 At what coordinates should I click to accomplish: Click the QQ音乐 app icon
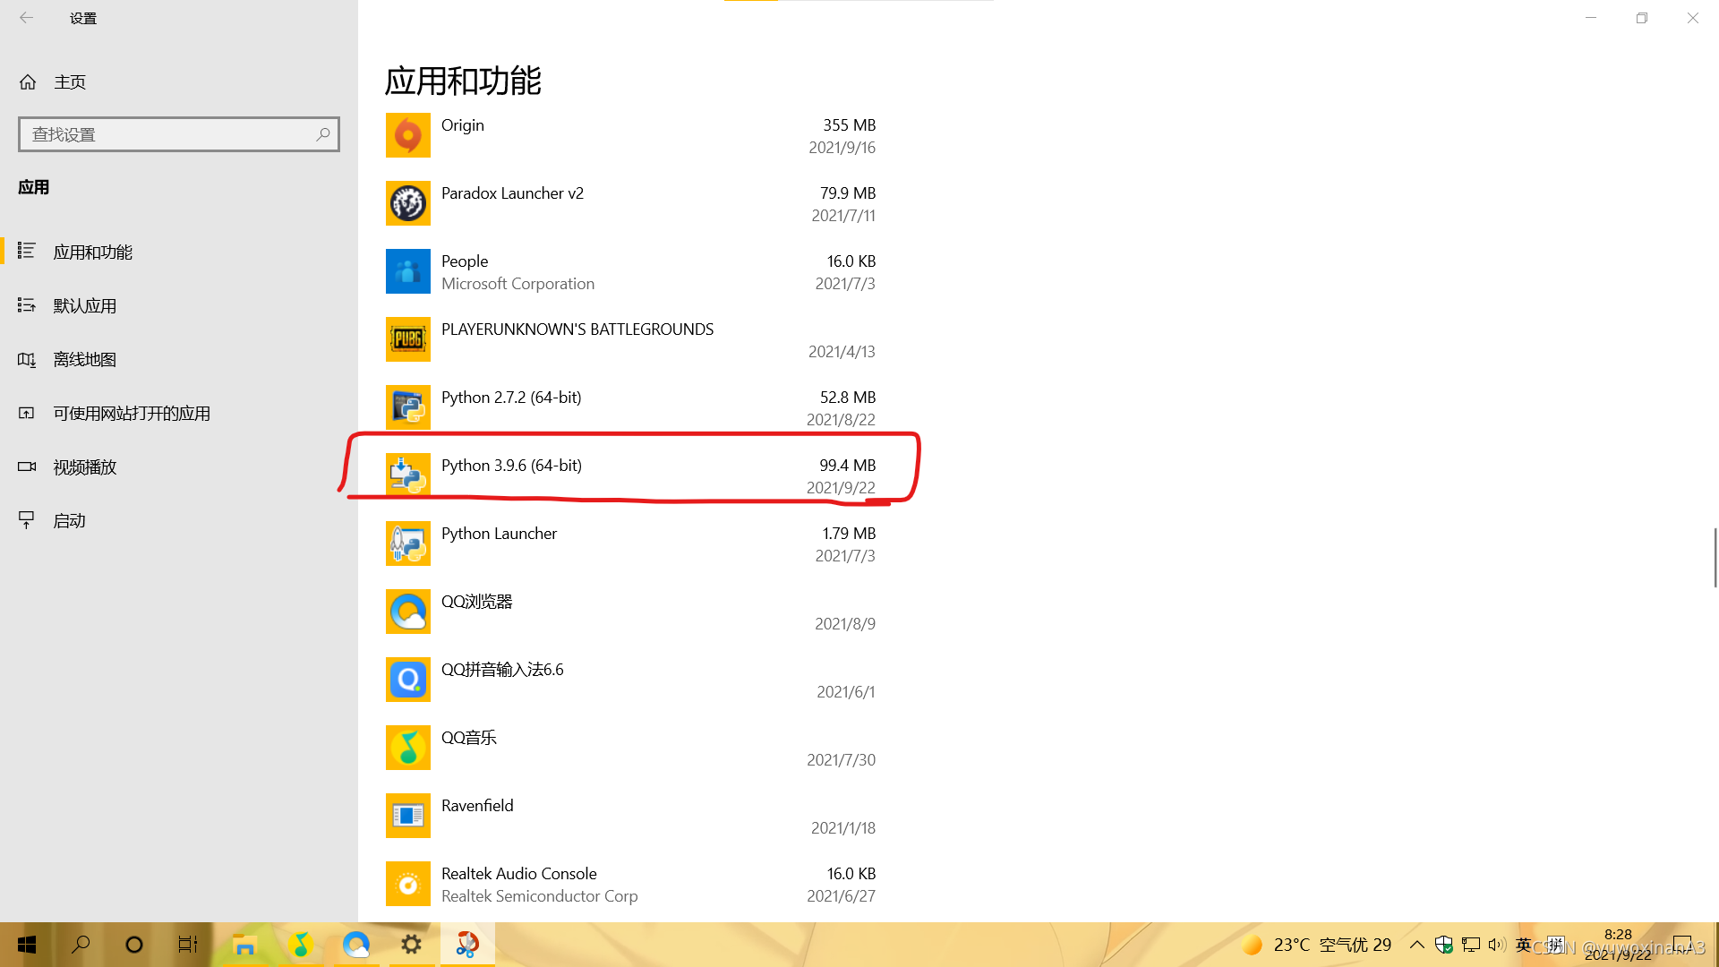pyautogui.click(x=407, y=748)
